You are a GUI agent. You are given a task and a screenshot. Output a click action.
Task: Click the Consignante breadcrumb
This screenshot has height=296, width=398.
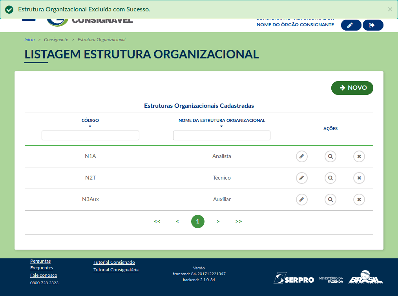pos(56,40)
